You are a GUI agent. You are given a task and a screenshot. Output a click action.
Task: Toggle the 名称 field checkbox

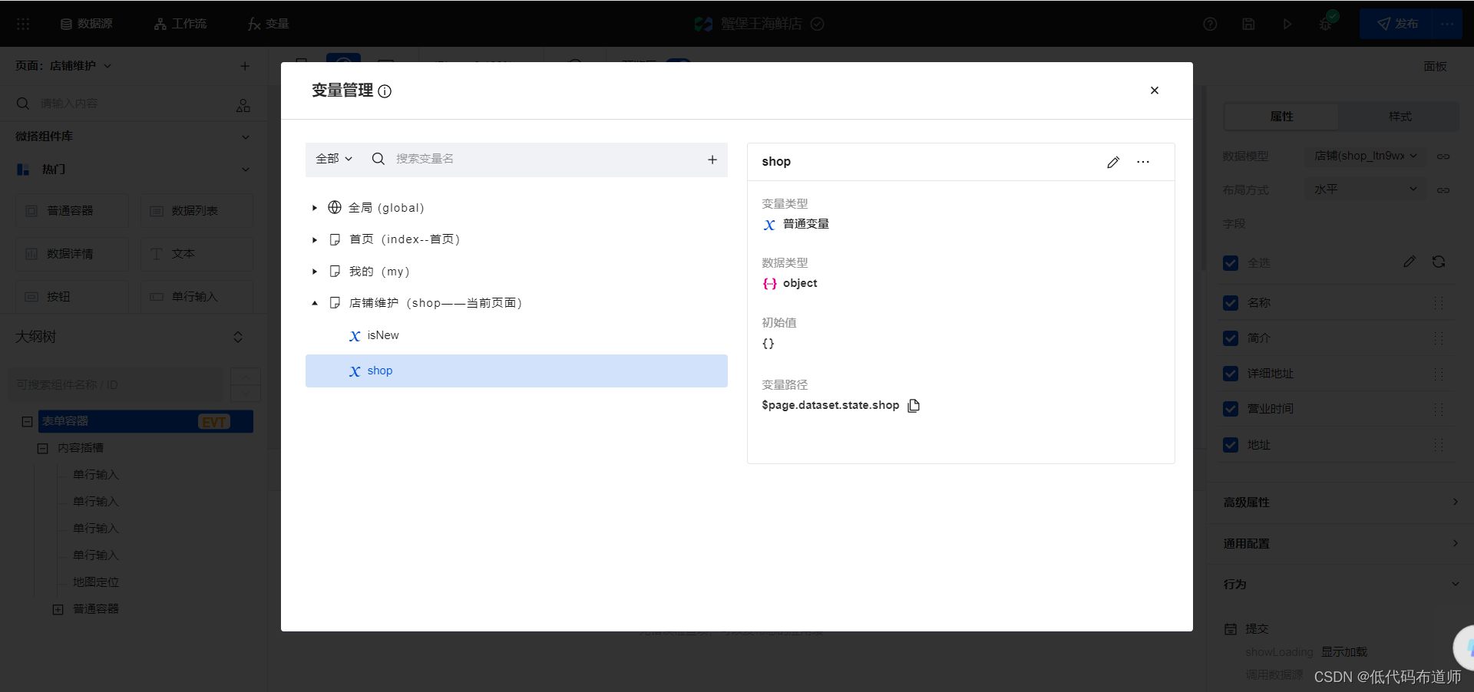1231,303
